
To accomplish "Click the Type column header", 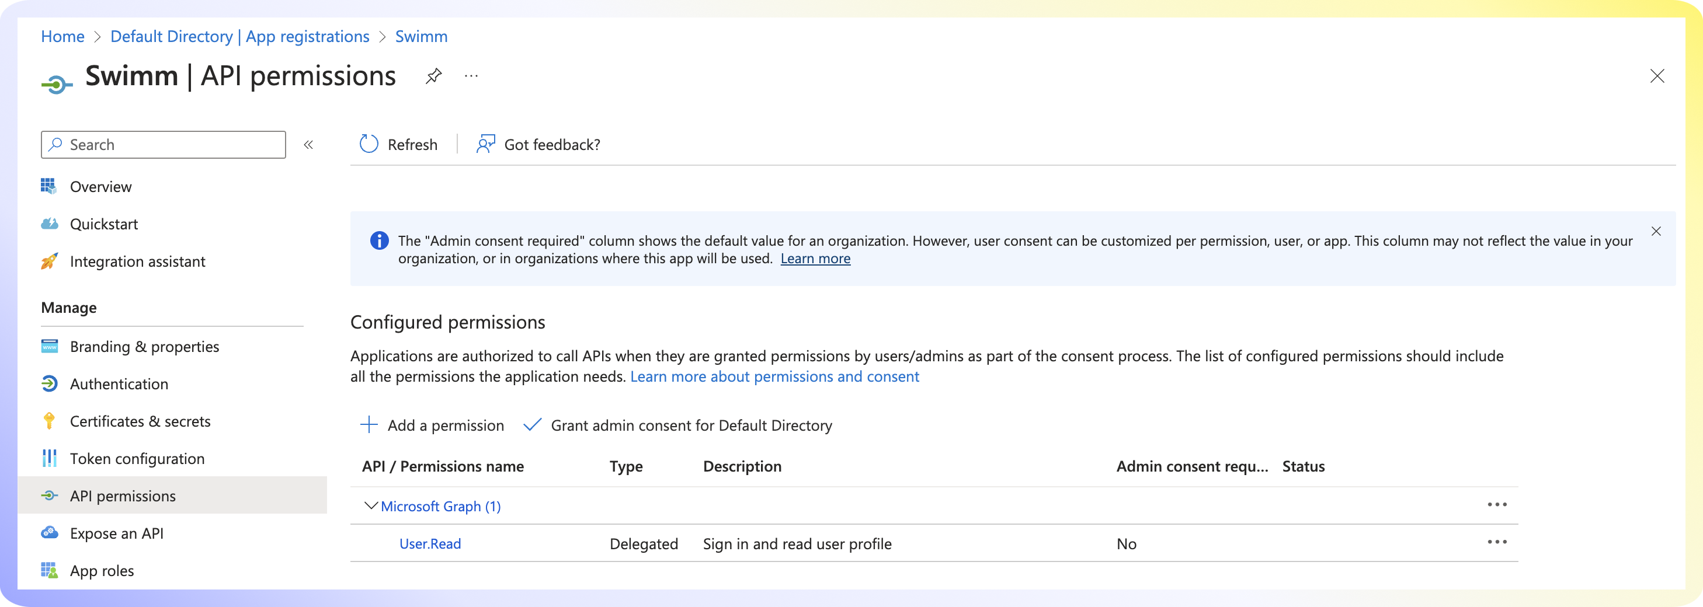I will point(626,466).
